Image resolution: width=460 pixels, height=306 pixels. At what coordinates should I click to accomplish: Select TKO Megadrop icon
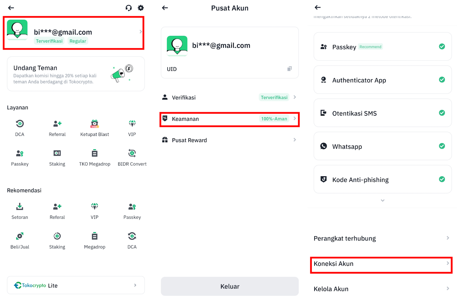click(95, 153)
